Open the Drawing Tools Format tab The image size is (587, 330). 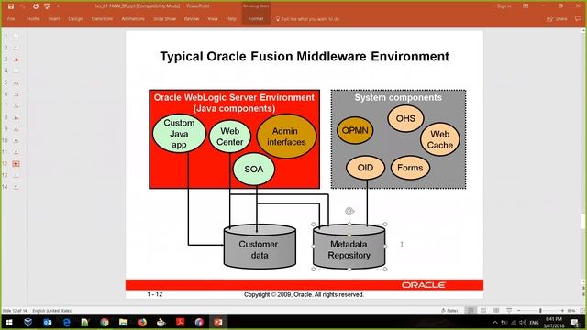coord(256,18)
